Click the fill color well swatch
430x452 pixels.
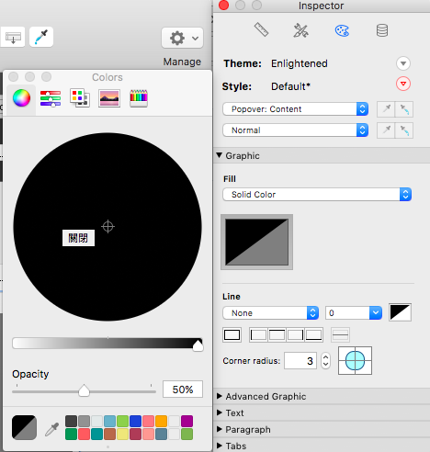pos(257,243)
